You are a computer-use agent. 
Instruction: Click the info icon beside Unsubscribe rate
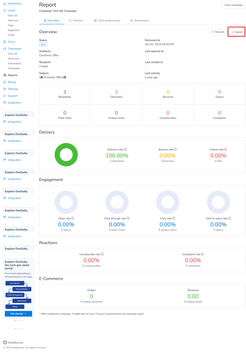[102, 254]
